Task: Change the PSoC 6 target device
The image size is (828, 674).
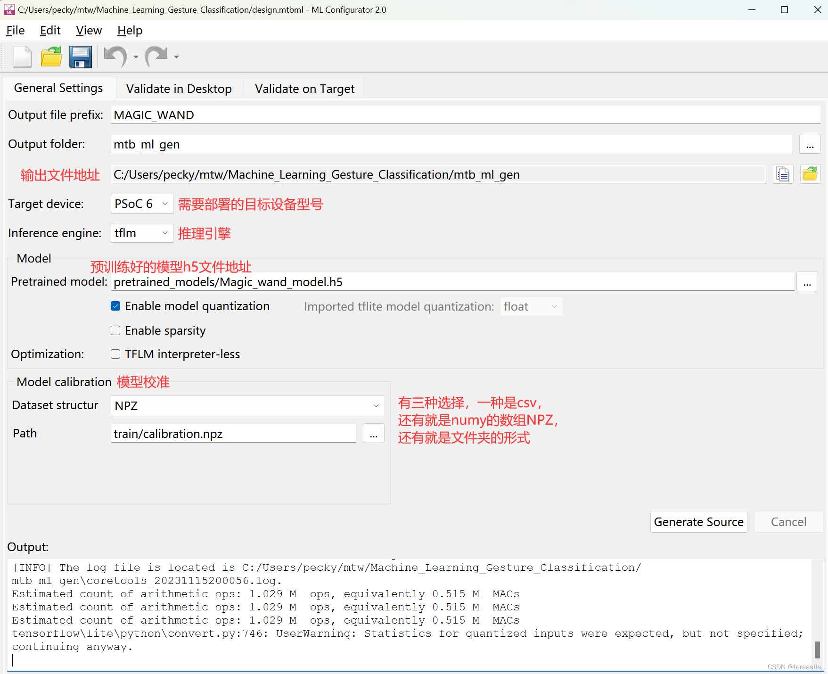Action: (x=141, y=204)
